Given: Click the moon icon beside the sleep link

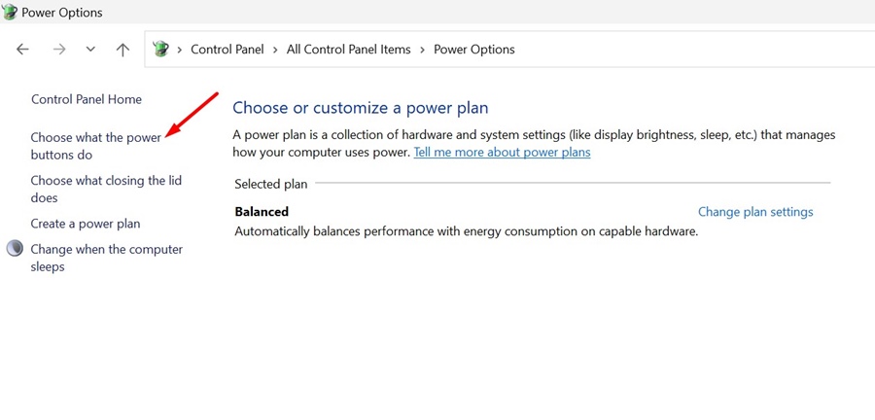Looking at the screenshot, I should coord(15,249).
